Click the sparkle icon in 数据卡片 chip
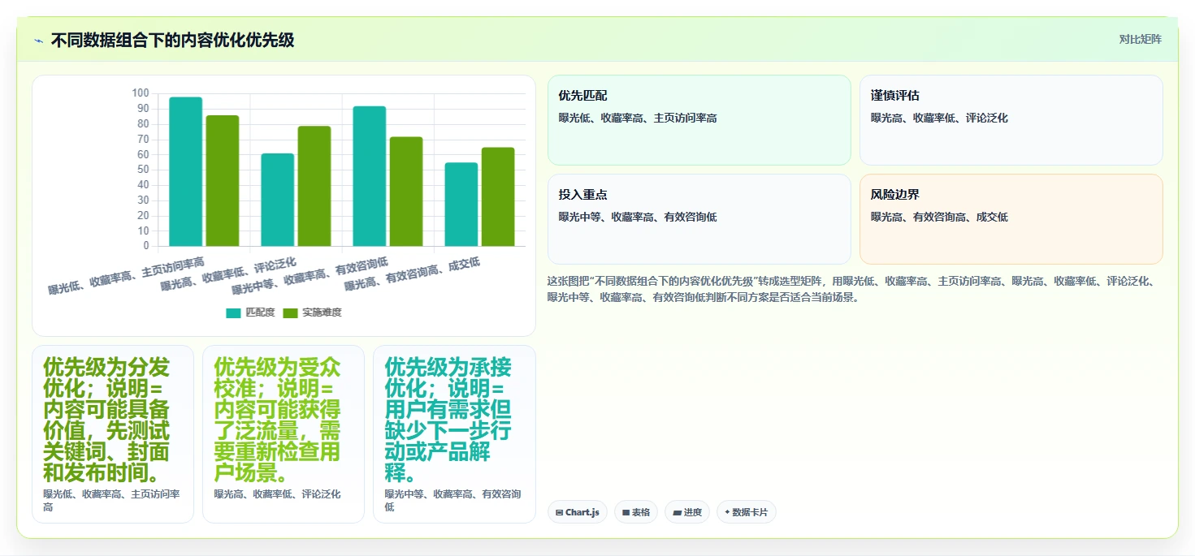The height and width of the screenshot is (556, 1195). (727, 512)
